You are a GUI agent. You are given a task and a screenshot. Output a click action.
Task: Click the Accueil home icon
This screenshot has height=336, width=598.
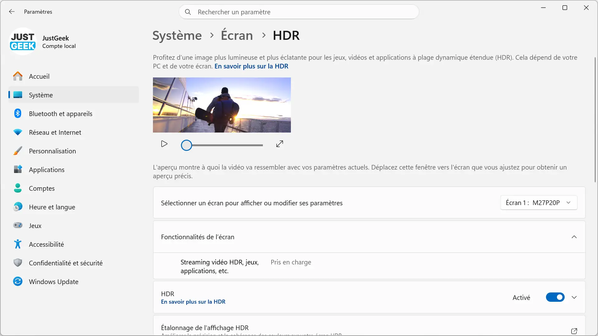point(18,76)
